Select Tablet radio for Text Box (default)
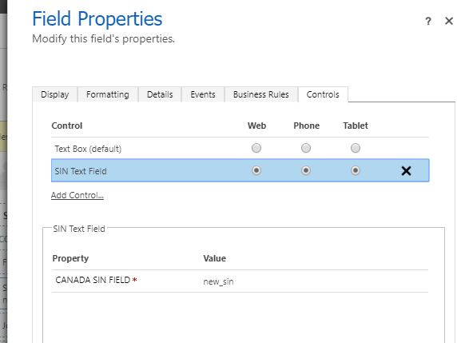457x343 pixels. point(356,148)
